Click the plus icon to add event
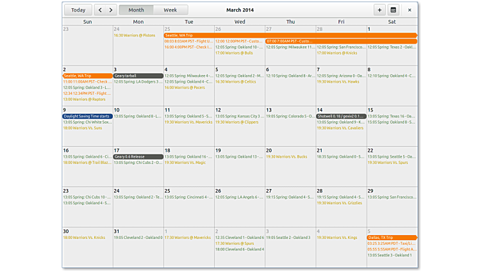 tap(379, 10)
